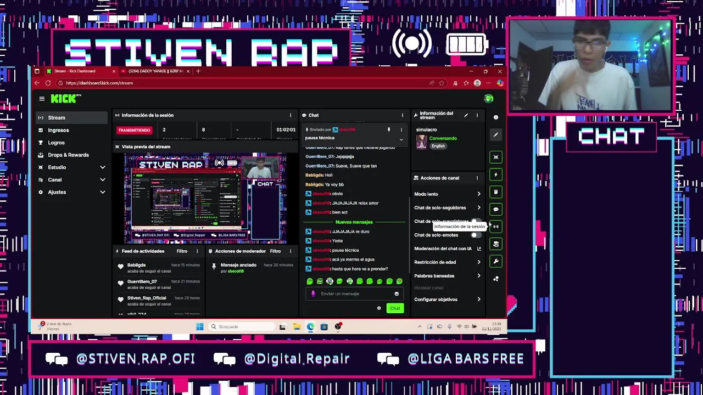
Task: Click the bottom shapes icon in right rail
Action: click(x=496, y=279)
